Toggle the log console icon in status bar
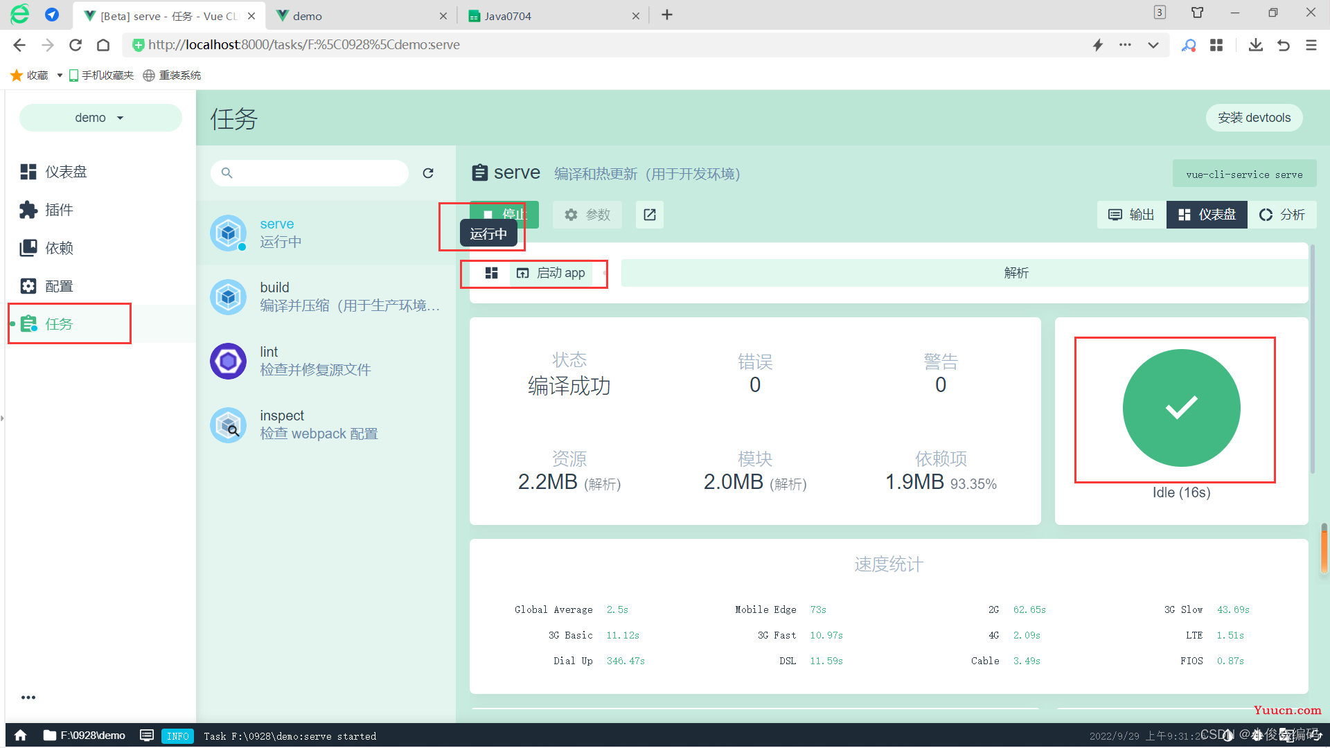 [147, 736]
